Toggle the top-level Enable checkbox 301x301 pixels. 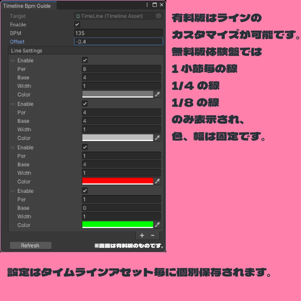(77, 24)
